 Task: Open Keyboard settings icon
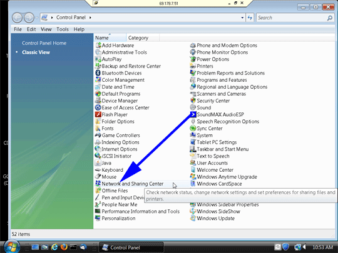pyautogui.click(x=98, y=170)
